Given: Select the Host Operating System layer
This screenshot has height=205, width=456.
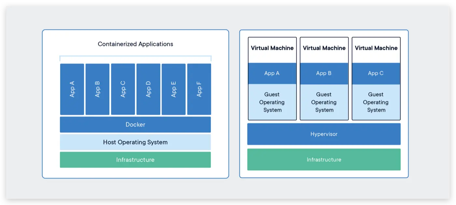Looking at the screenshot, I should tap(135, 142).
